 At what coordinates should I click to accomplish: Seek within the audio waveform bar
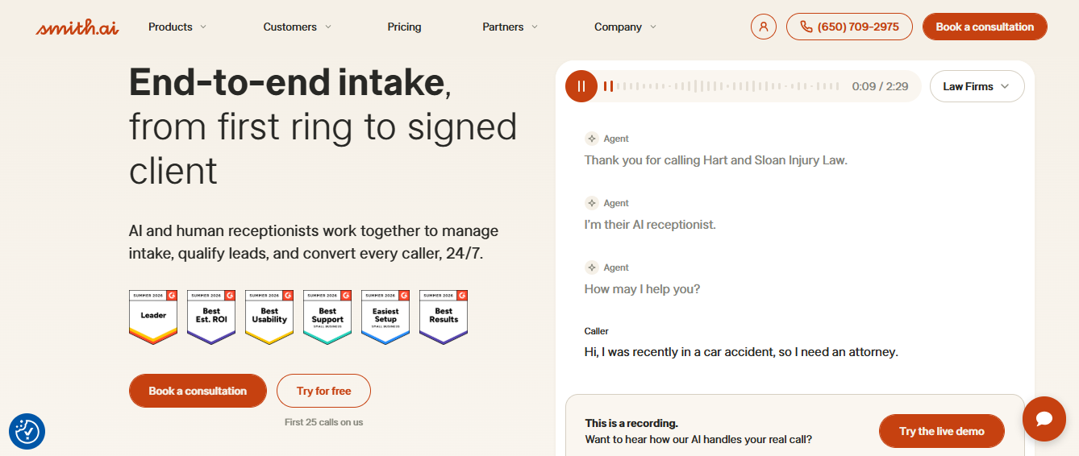pyautogui.click(x=722, y=86)
